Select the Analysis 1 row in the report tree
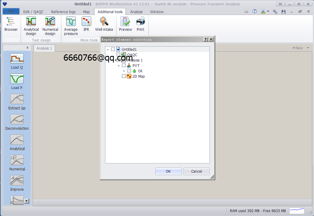This screenshot has width=314, height=216. [158, 60]
